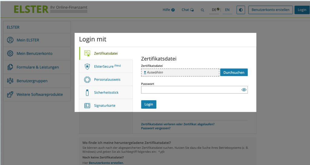This screenshot has height=165, width=310.
Task: Click the Zertifikatsdatei certificate icon
Action: 87,53
